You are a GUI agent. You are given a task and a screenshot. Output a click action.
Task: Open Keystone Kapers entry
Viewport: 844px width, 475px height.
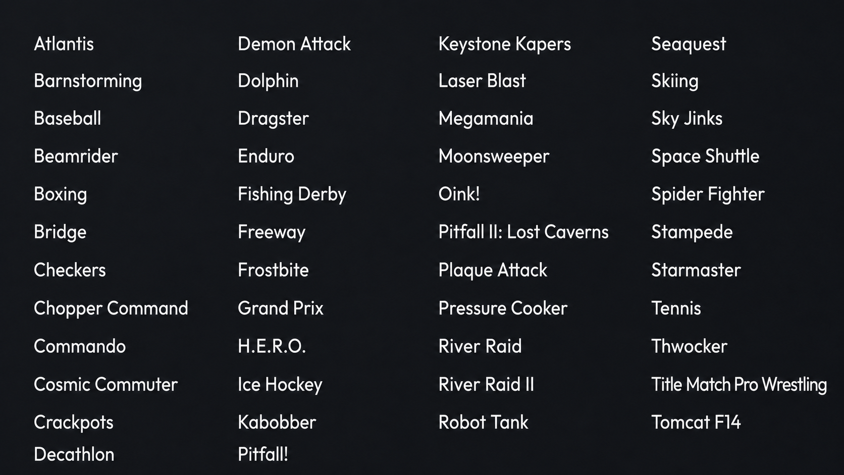505,44
